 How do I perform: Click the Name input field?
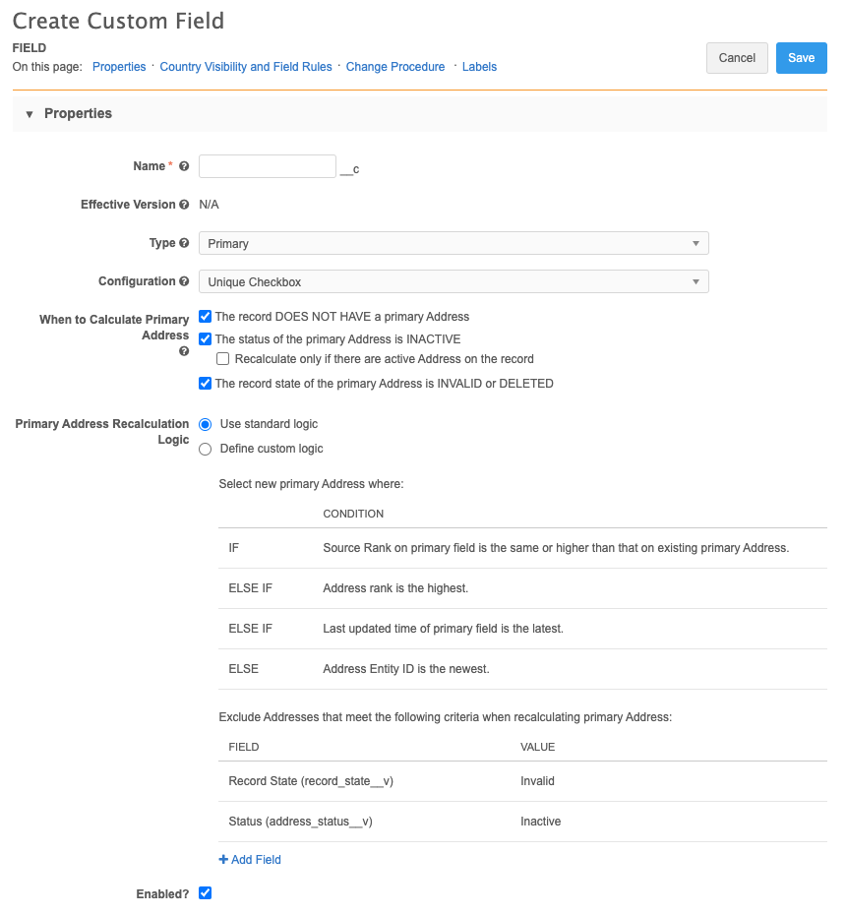click(268, 166)
